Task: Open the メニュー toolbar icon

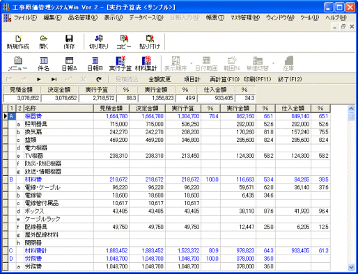Action: pos(17,63)
